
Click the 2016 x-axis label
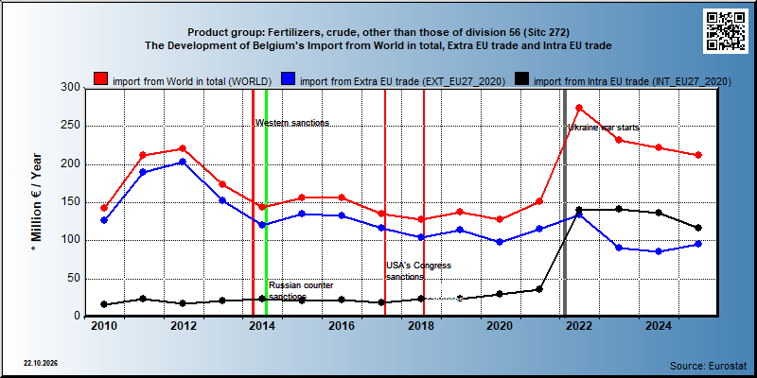342,326
